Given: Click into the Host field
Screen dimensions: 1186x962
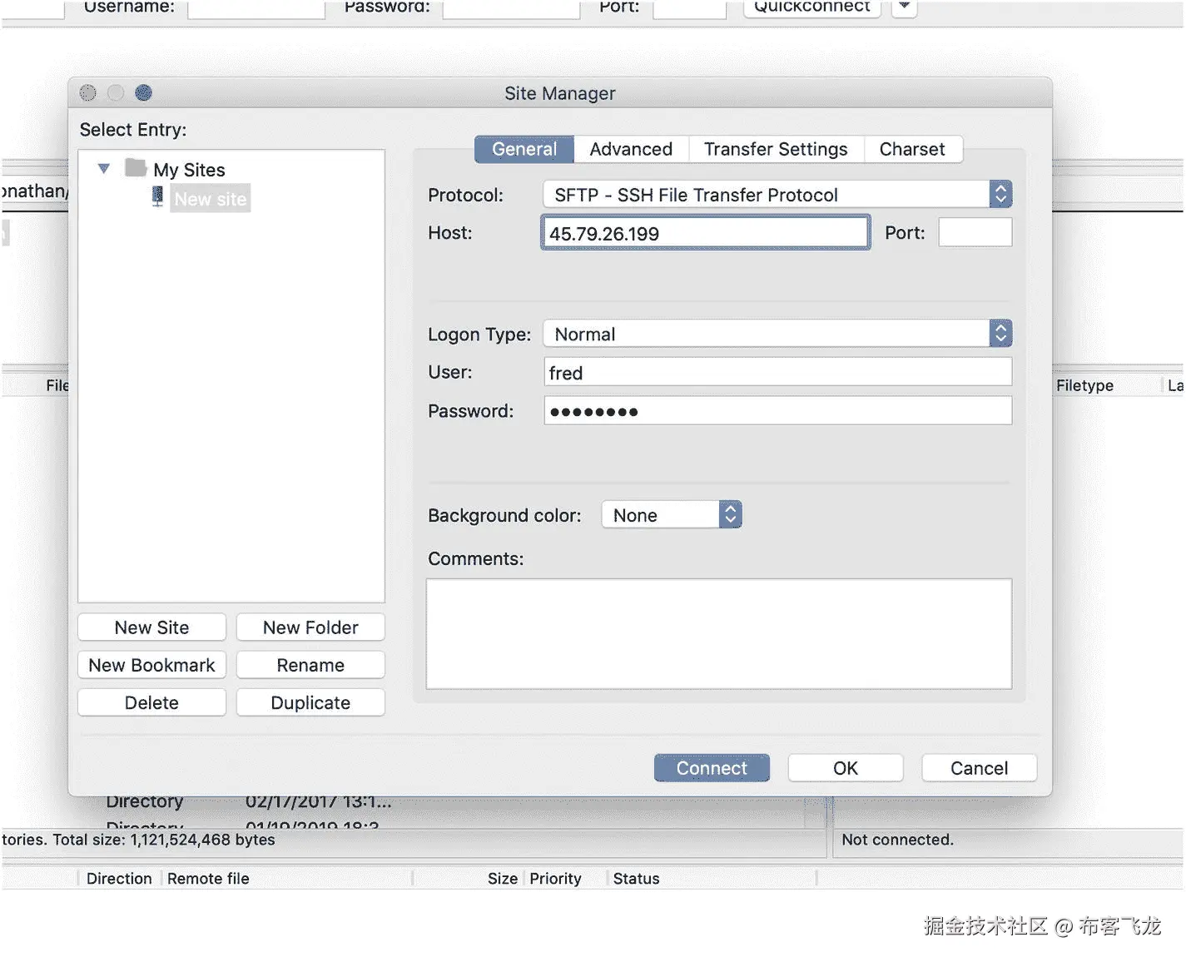Looking at the screenshot, I should (x=705, y=233).
